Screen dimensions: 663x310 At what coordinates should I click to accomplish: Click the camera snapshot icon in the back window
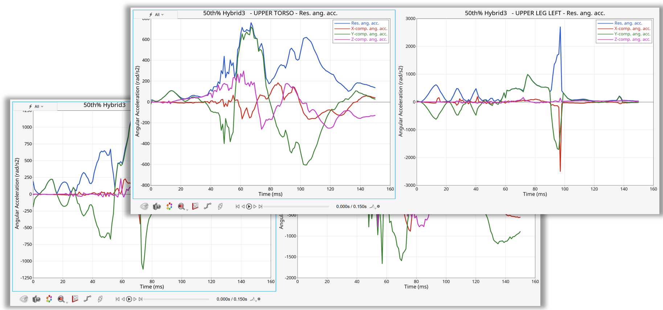(37, 299)
